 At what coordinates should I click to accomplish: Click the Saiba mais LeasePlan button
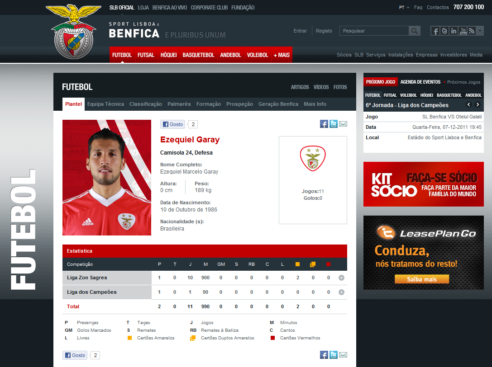point(422,279)
